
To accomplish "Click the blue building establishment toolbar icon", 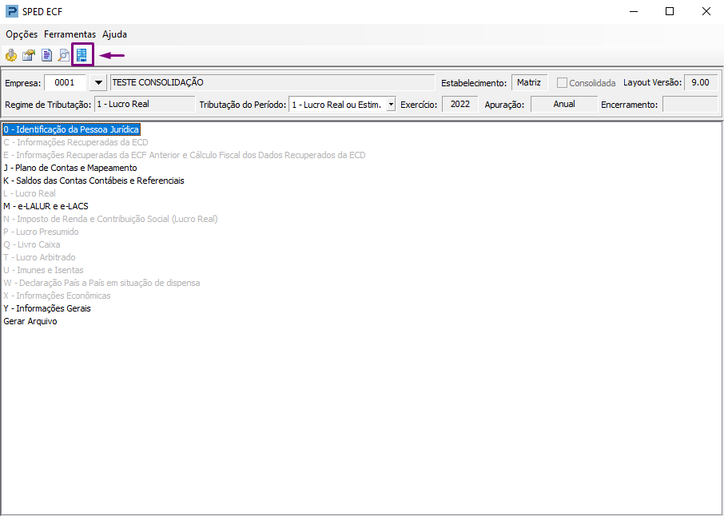I will (x=82, y=55).
